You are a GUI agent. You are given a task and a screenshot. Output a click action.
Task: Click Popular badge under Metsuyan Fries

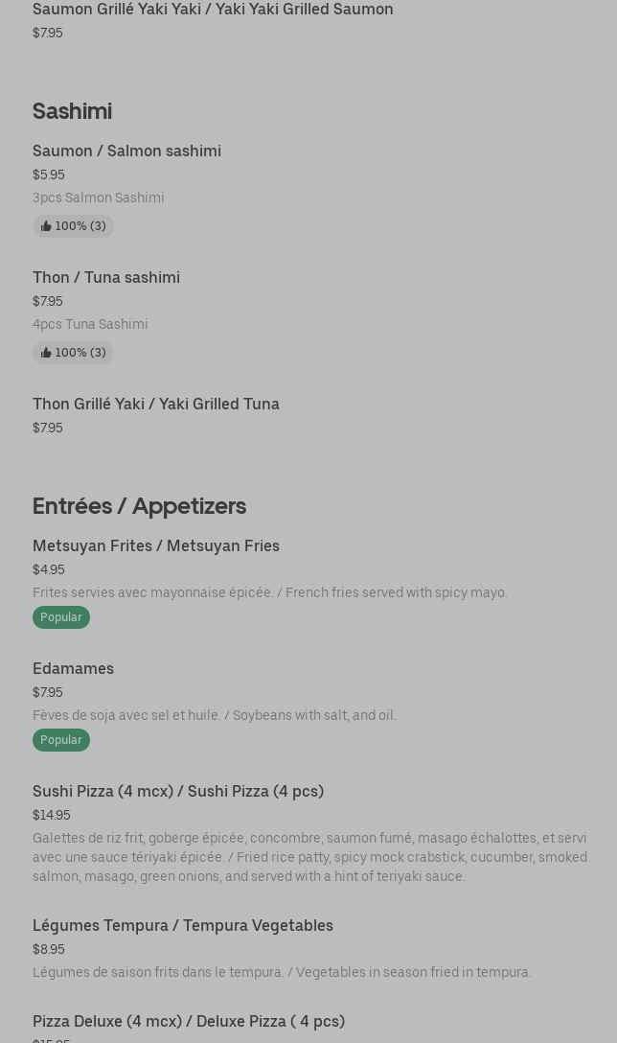click(x=61, y=617)
